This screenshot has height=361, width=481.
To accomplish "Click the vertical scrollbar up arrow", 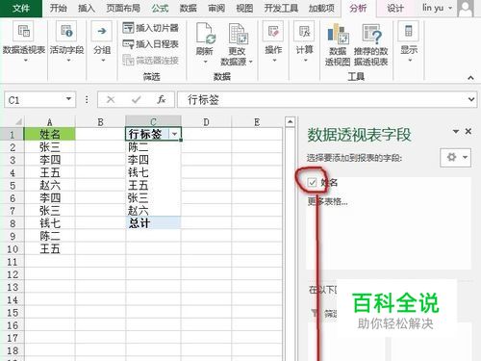I will point(290,122).
